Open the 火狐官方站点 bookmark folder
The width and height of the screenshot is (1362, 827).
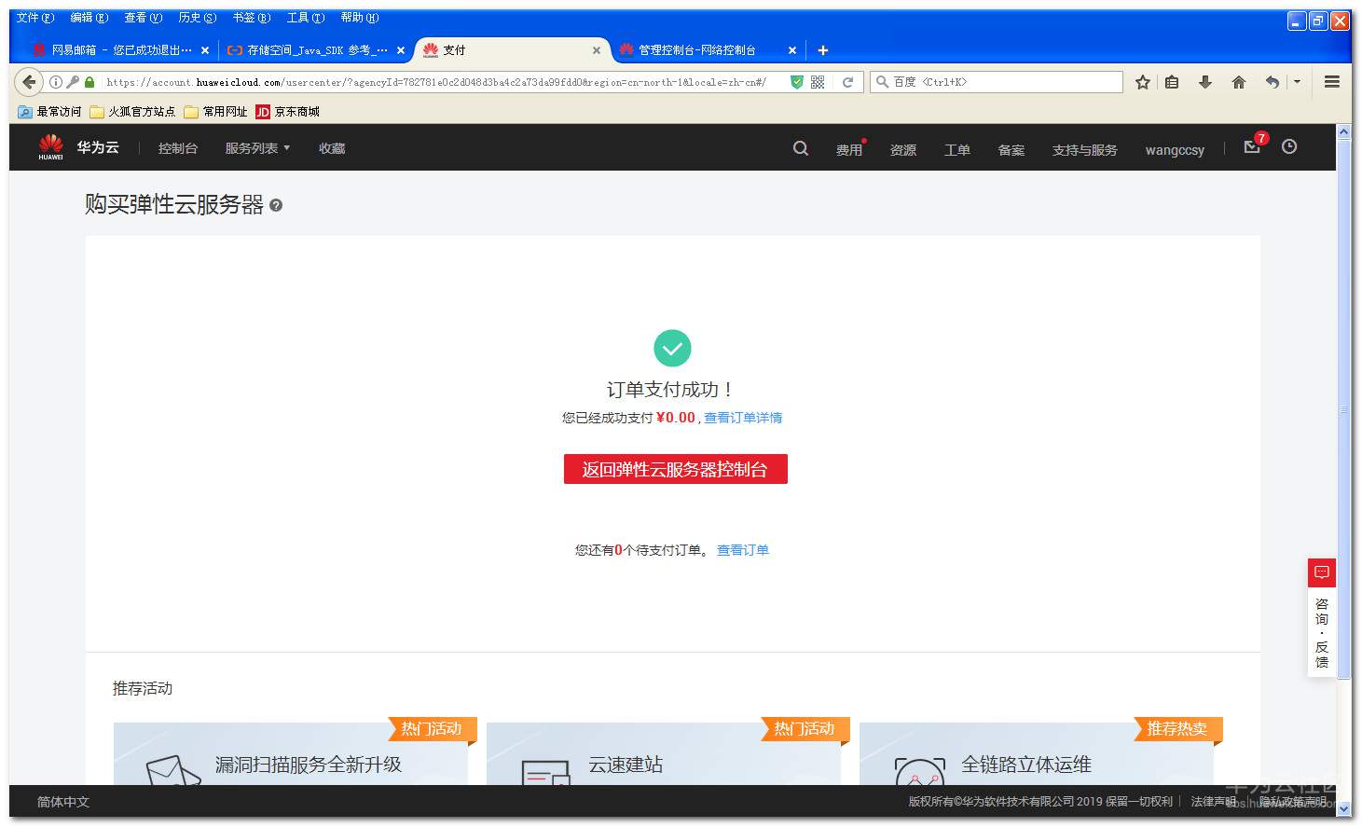coord(132,112)
